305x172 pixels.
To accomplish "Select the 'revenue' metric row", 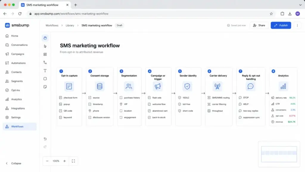I will (283, 122).
